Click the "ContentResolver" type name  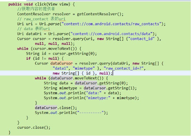click(x=34, y=14)
